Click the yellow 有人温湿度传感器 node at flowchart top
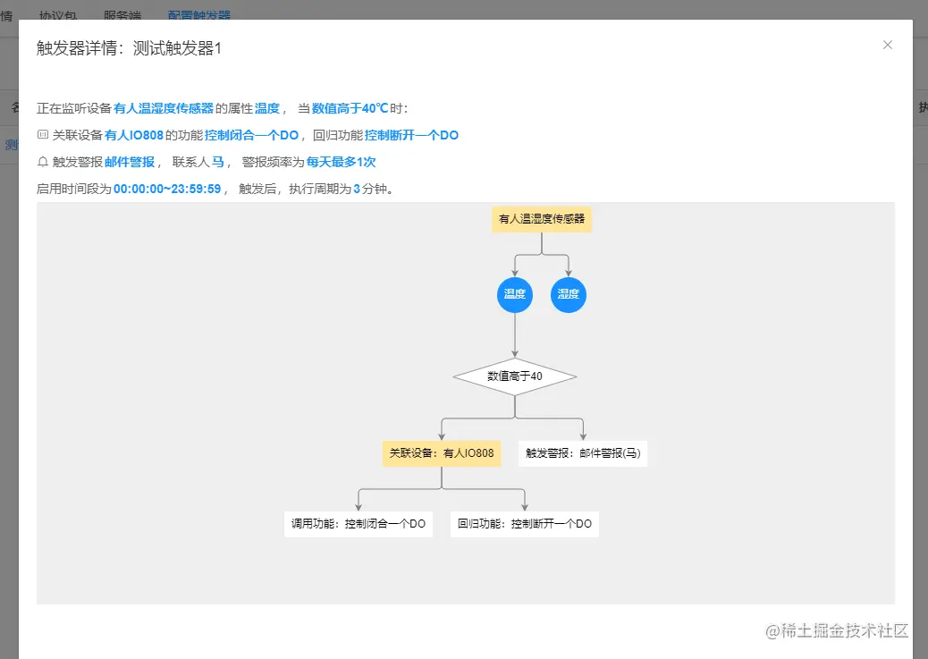The width and height of the screenshot is (928, 659). click(x=541, y=218)
